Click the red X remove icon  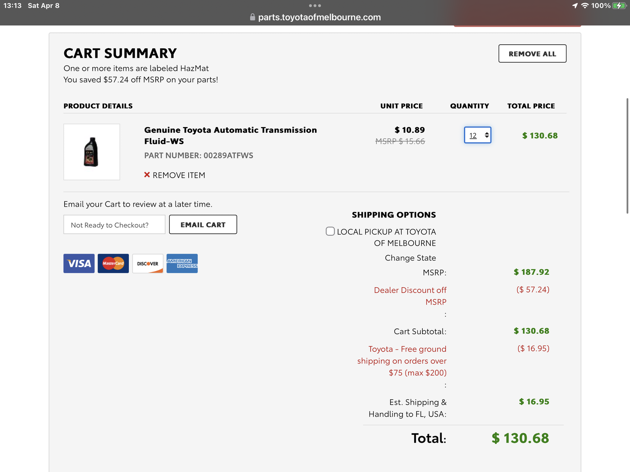[147, 175]
